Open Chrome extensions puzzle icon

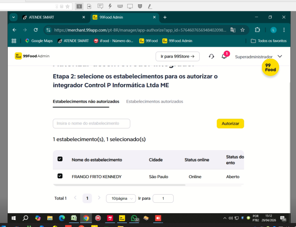coord(257,30)
